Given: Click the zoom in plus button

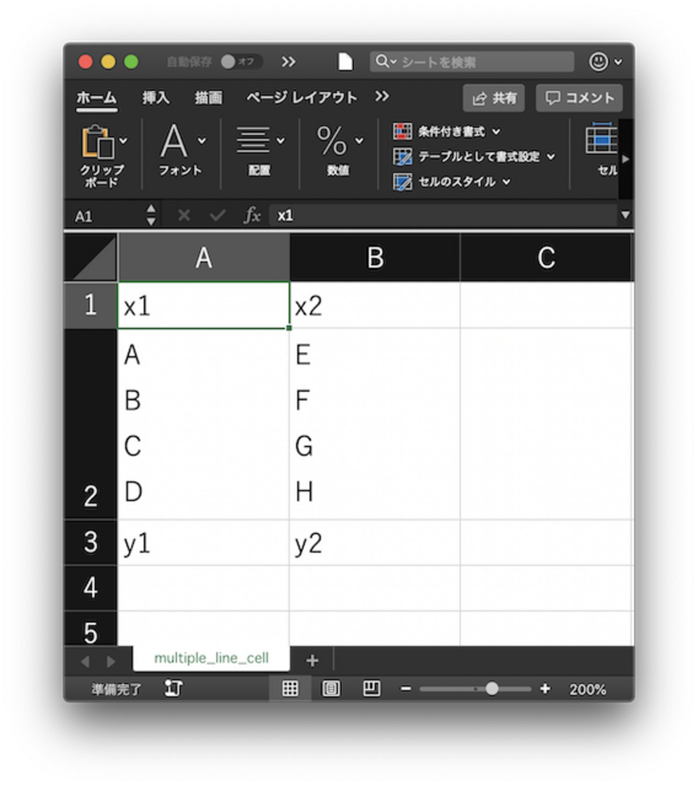Looking at the screenshot, I should tap(545, 689).
